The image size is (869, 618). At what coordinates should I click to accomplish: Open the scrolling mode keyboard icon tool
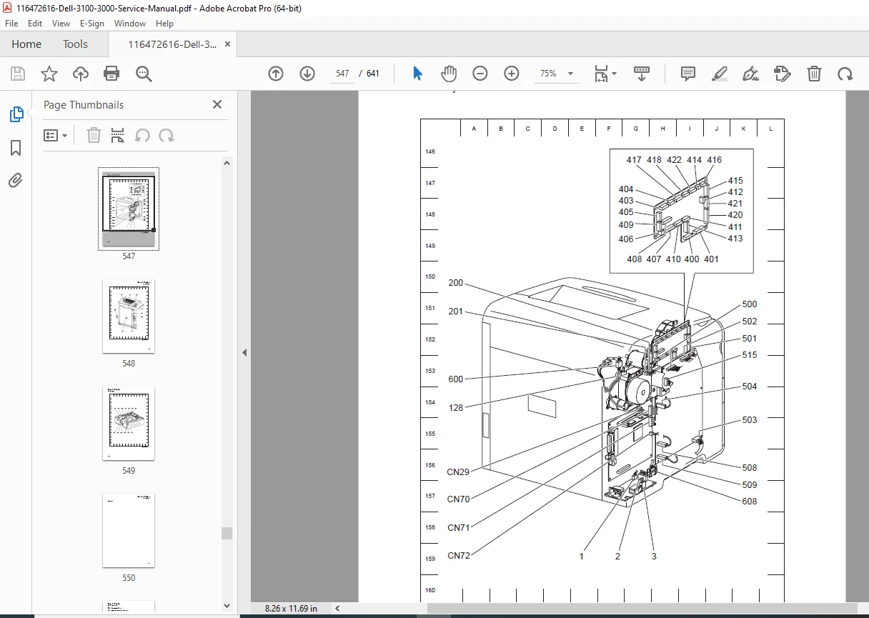641,74
